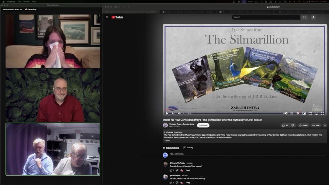This screenshot has height=185, width=329.
Task: Switch to 'The War of Wrath' browser tab
Action: (245, 12)
